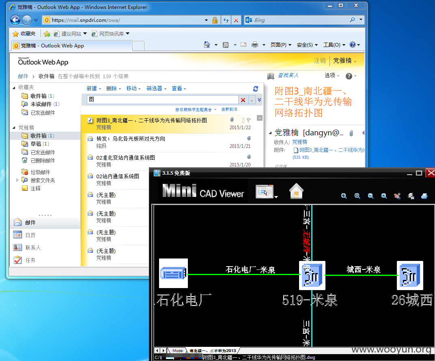The image size is (435, 361).
Task: Click the back button in Internet Explorer
Action: click(x=15, y=20)
